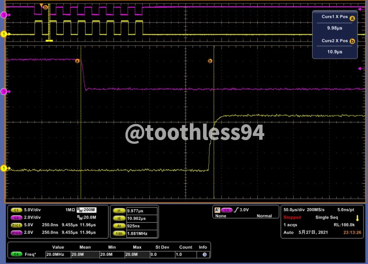
Task: Click the Bw:20.0M bandwidth label
Action: [x=86, y=218]
